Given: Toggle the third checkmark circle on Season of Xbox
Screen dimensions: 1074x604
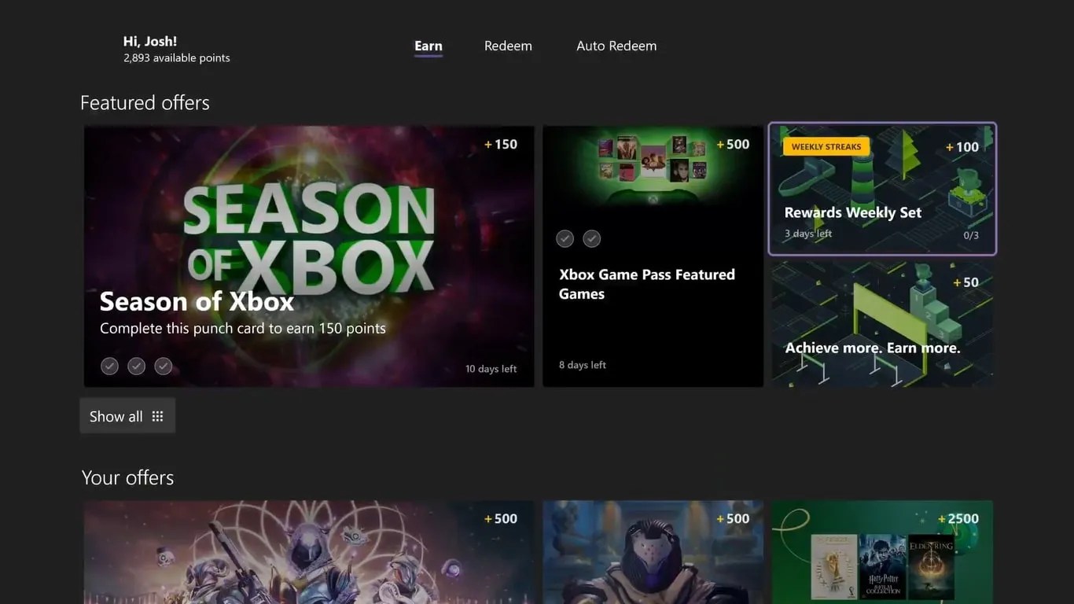Looking at the screenshot, I should pyautogui.click(x=163, y=366).
